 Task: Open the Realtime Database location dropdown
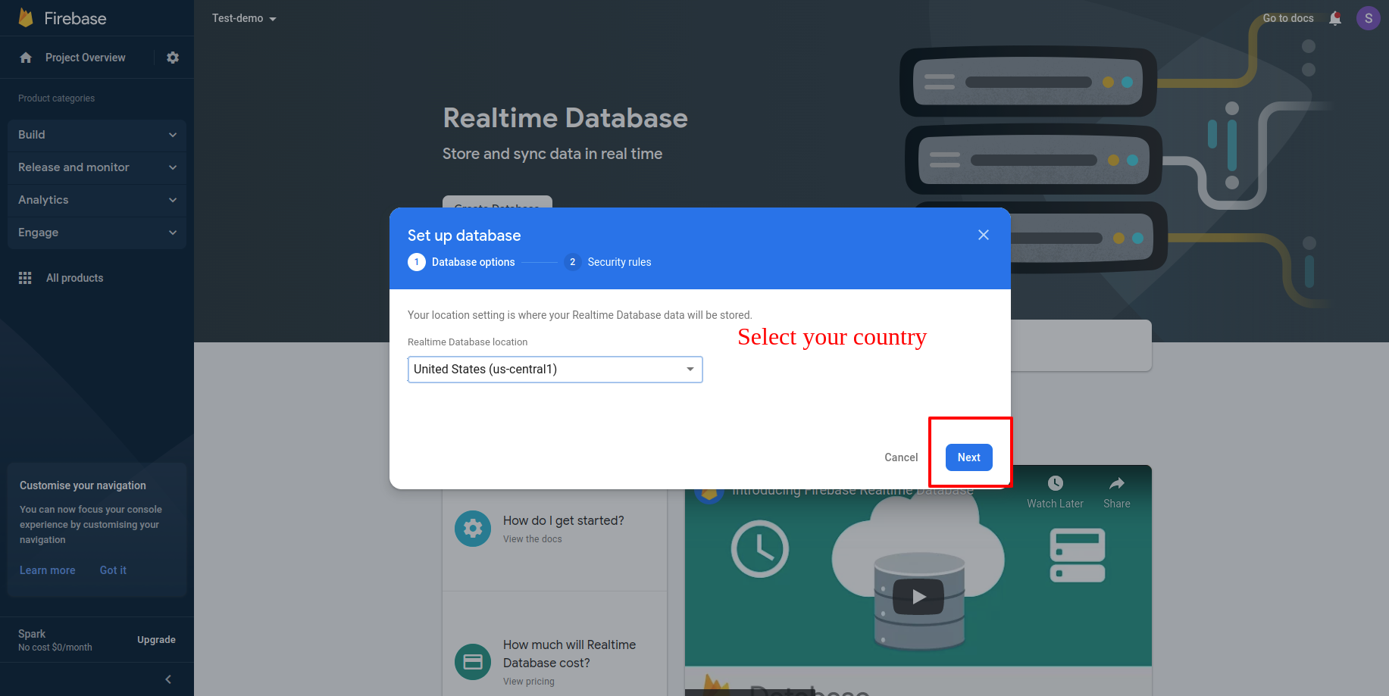click(555, 370)
